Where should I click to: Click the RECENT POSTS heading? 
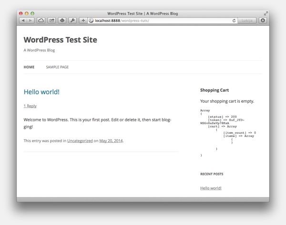point(212,174)
